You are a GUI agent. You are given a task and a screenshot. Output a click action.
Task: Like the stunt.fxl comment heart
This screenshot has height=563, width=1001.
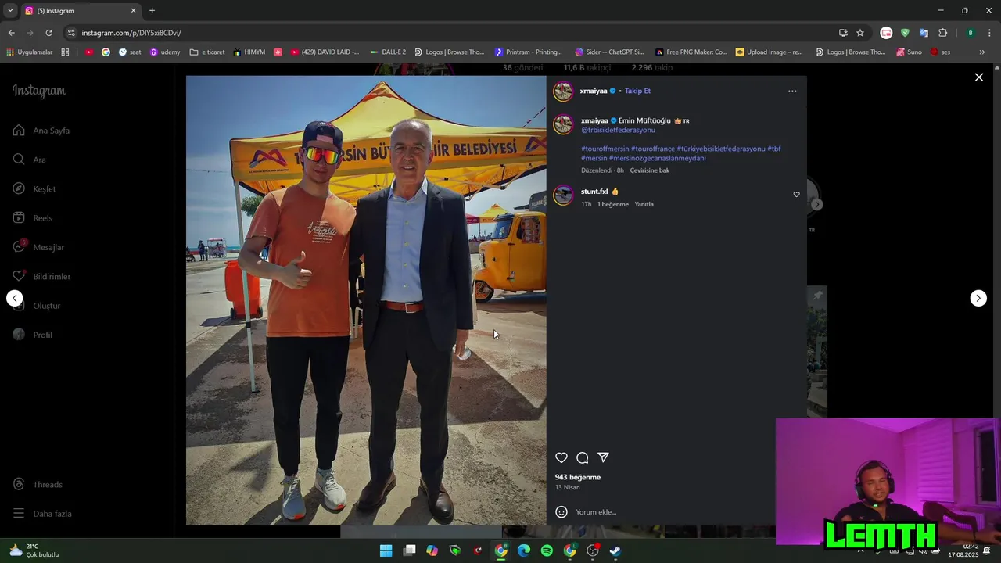(x=796, y=195)
